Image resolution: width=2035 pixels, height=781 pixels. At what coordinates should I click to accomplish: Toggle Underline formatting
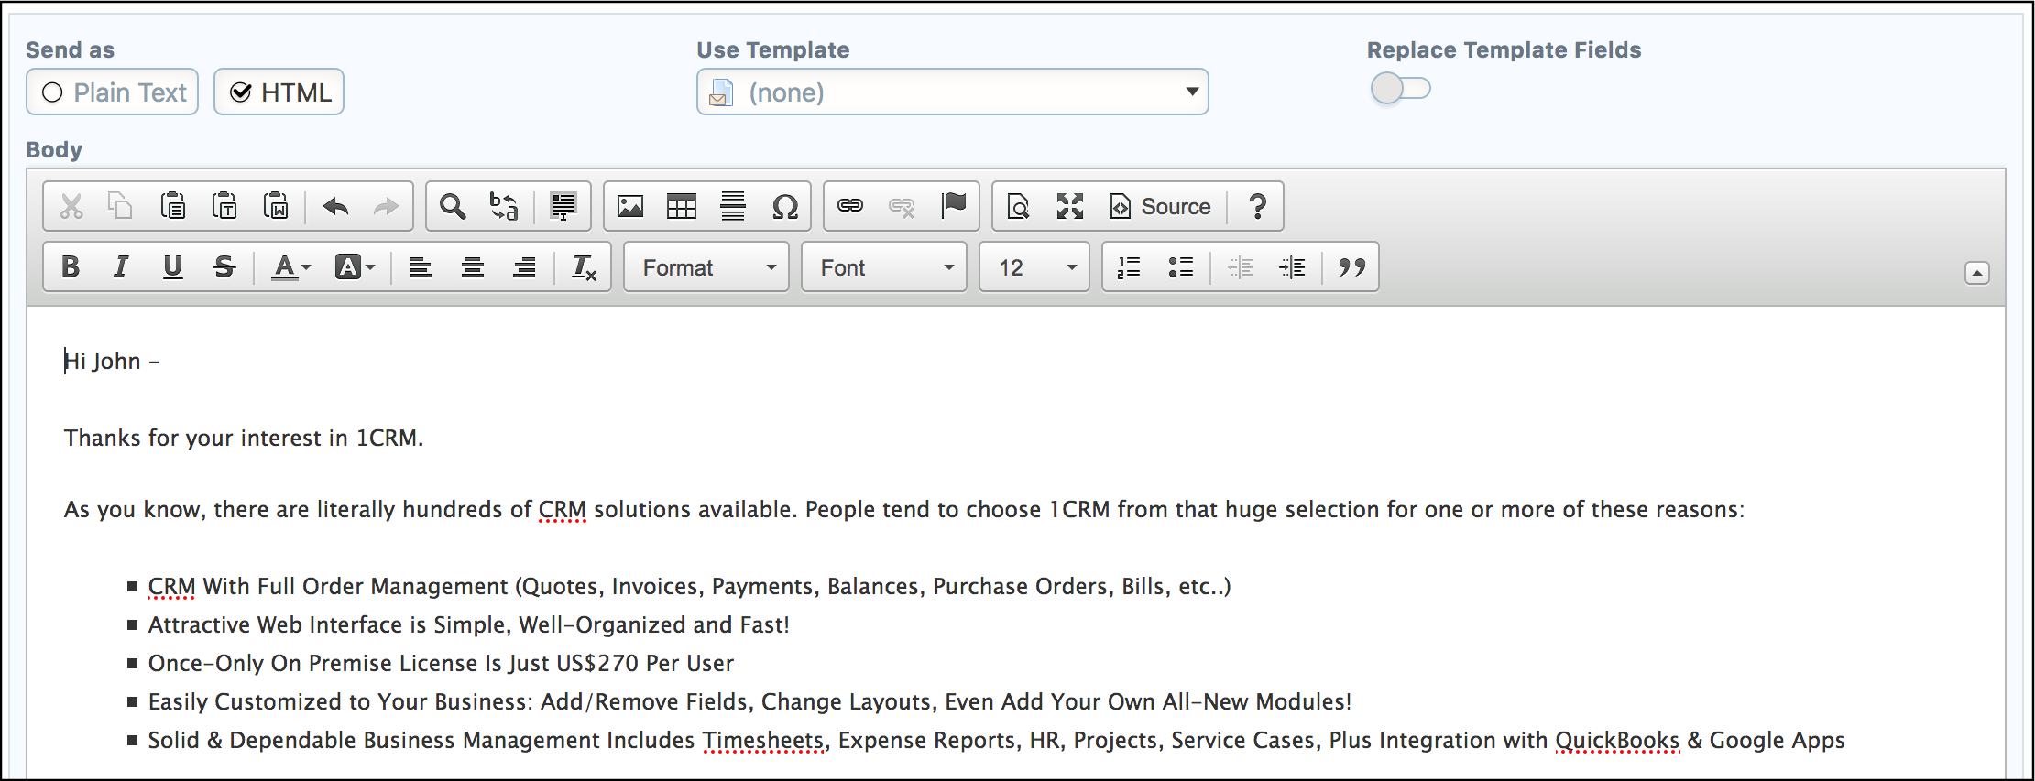tap(172, 266)
